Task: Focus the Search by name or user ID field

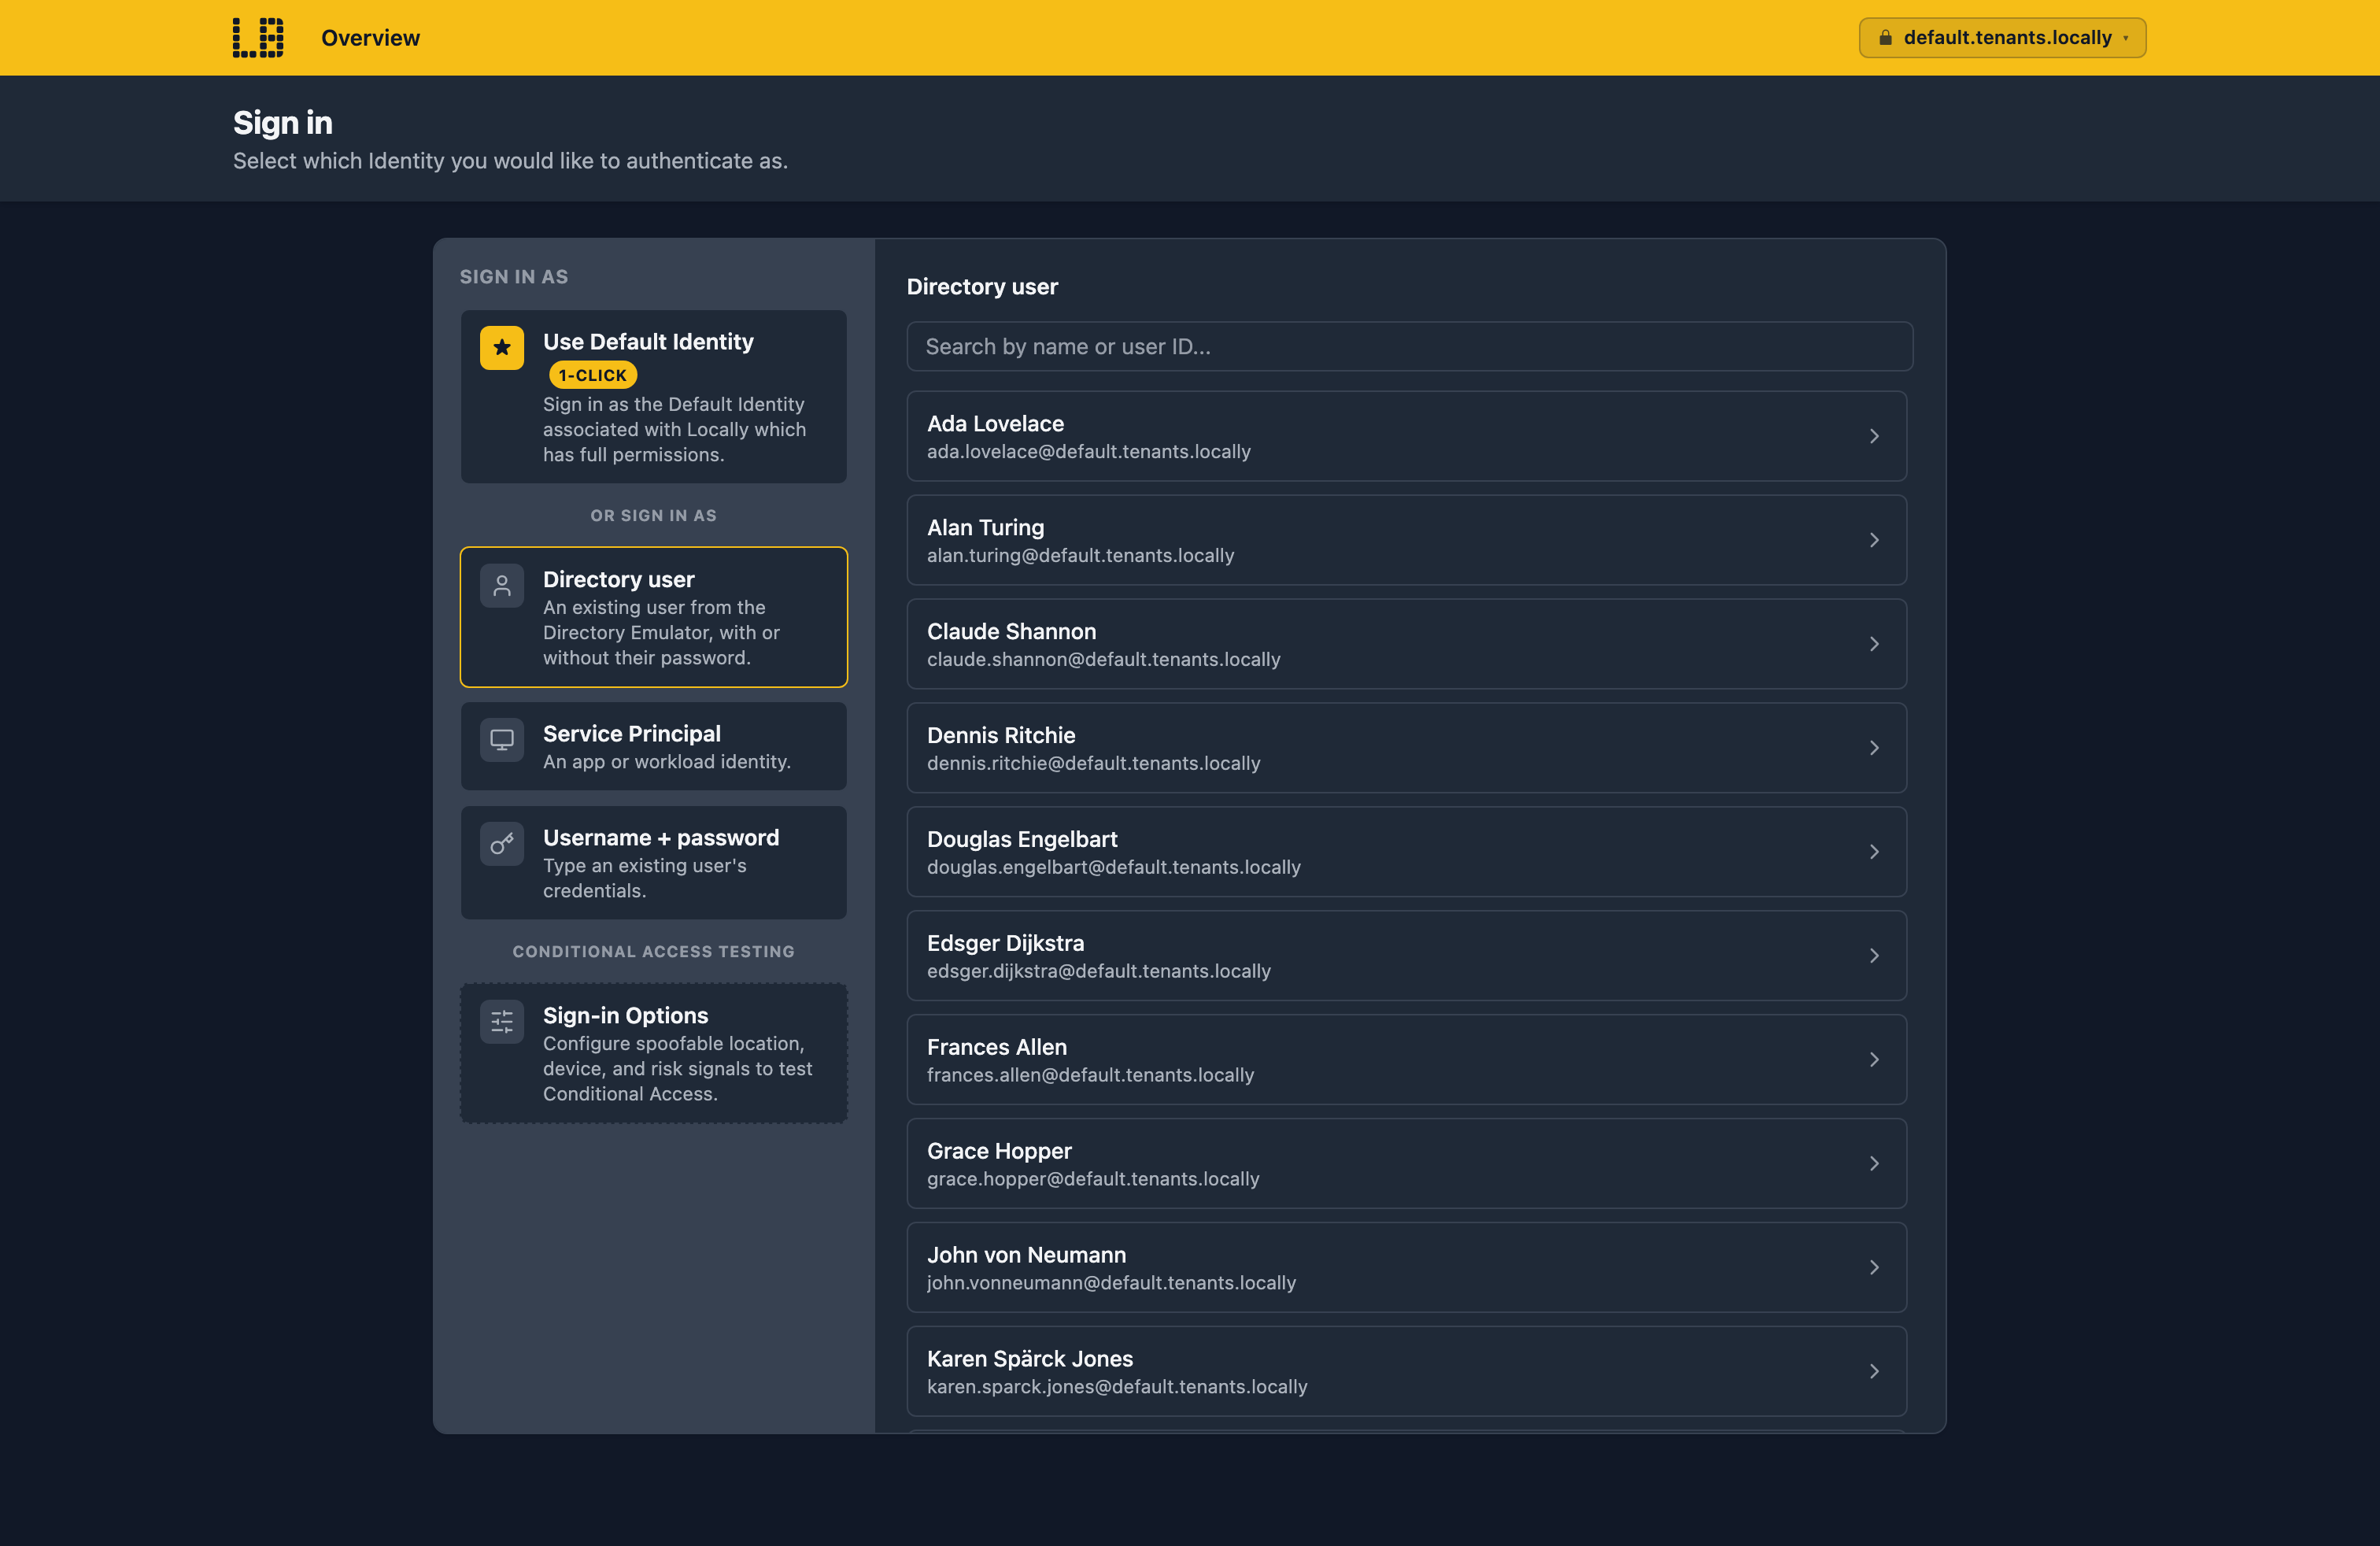Action: coord(1410,346)
